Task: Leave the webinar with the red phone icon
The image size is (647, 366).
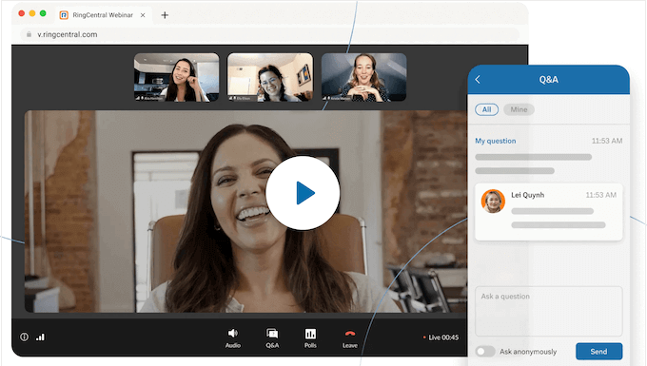Action: tap(350, 338)
